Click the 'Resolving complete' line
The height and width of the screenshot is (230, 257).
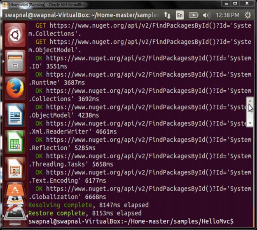pos(89,205)
